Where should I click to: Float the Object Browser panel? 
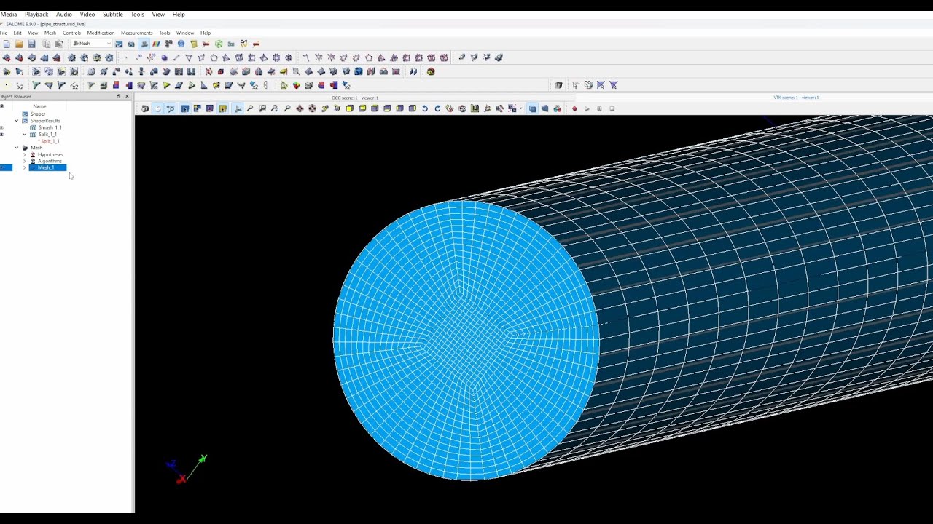pos(119,96)
